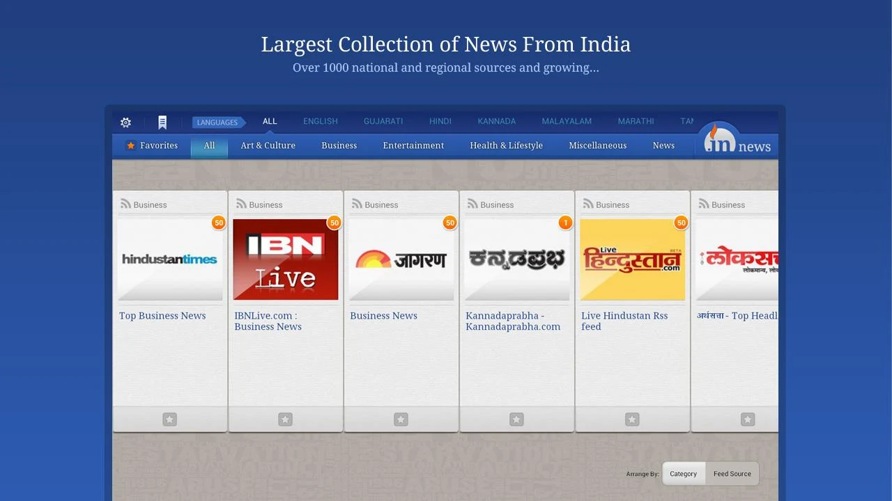
Task: Open the Jagran logo thumbnail
Action: click(x=401, y=260)
